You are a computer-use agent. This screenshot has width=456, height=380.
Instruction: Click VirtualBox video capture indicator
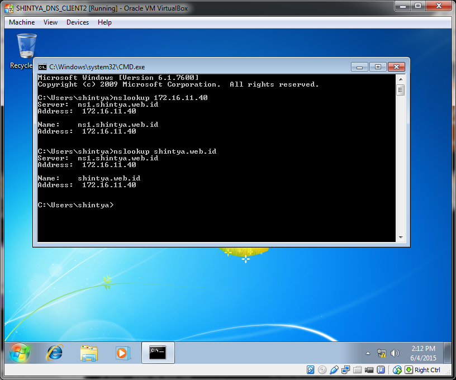[x=369, y=370]
